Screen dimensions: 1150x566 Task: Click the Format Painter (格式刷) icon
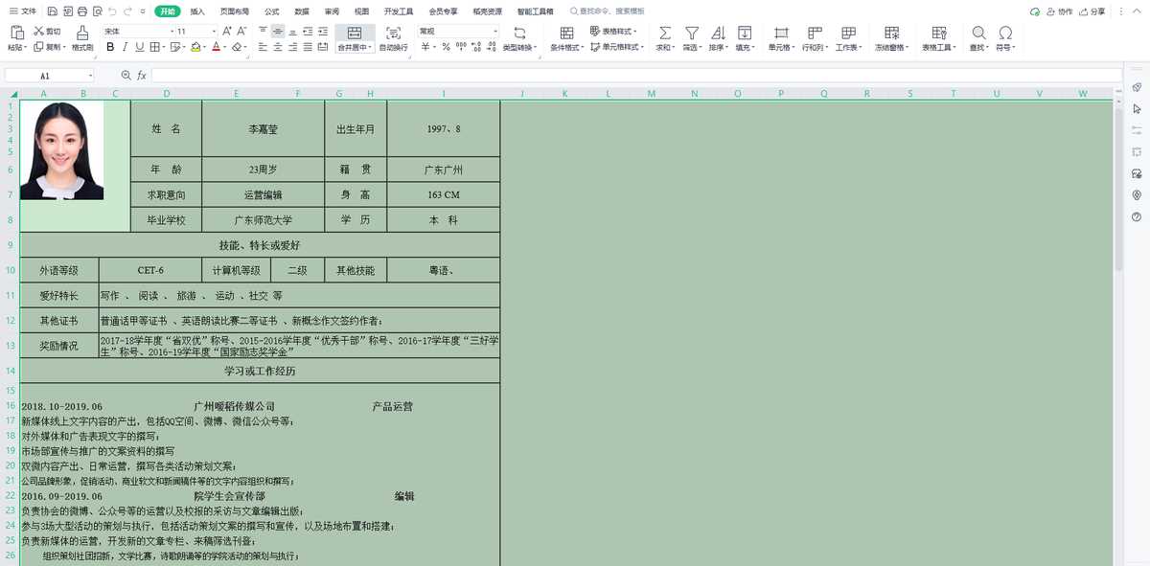point(82,34)
